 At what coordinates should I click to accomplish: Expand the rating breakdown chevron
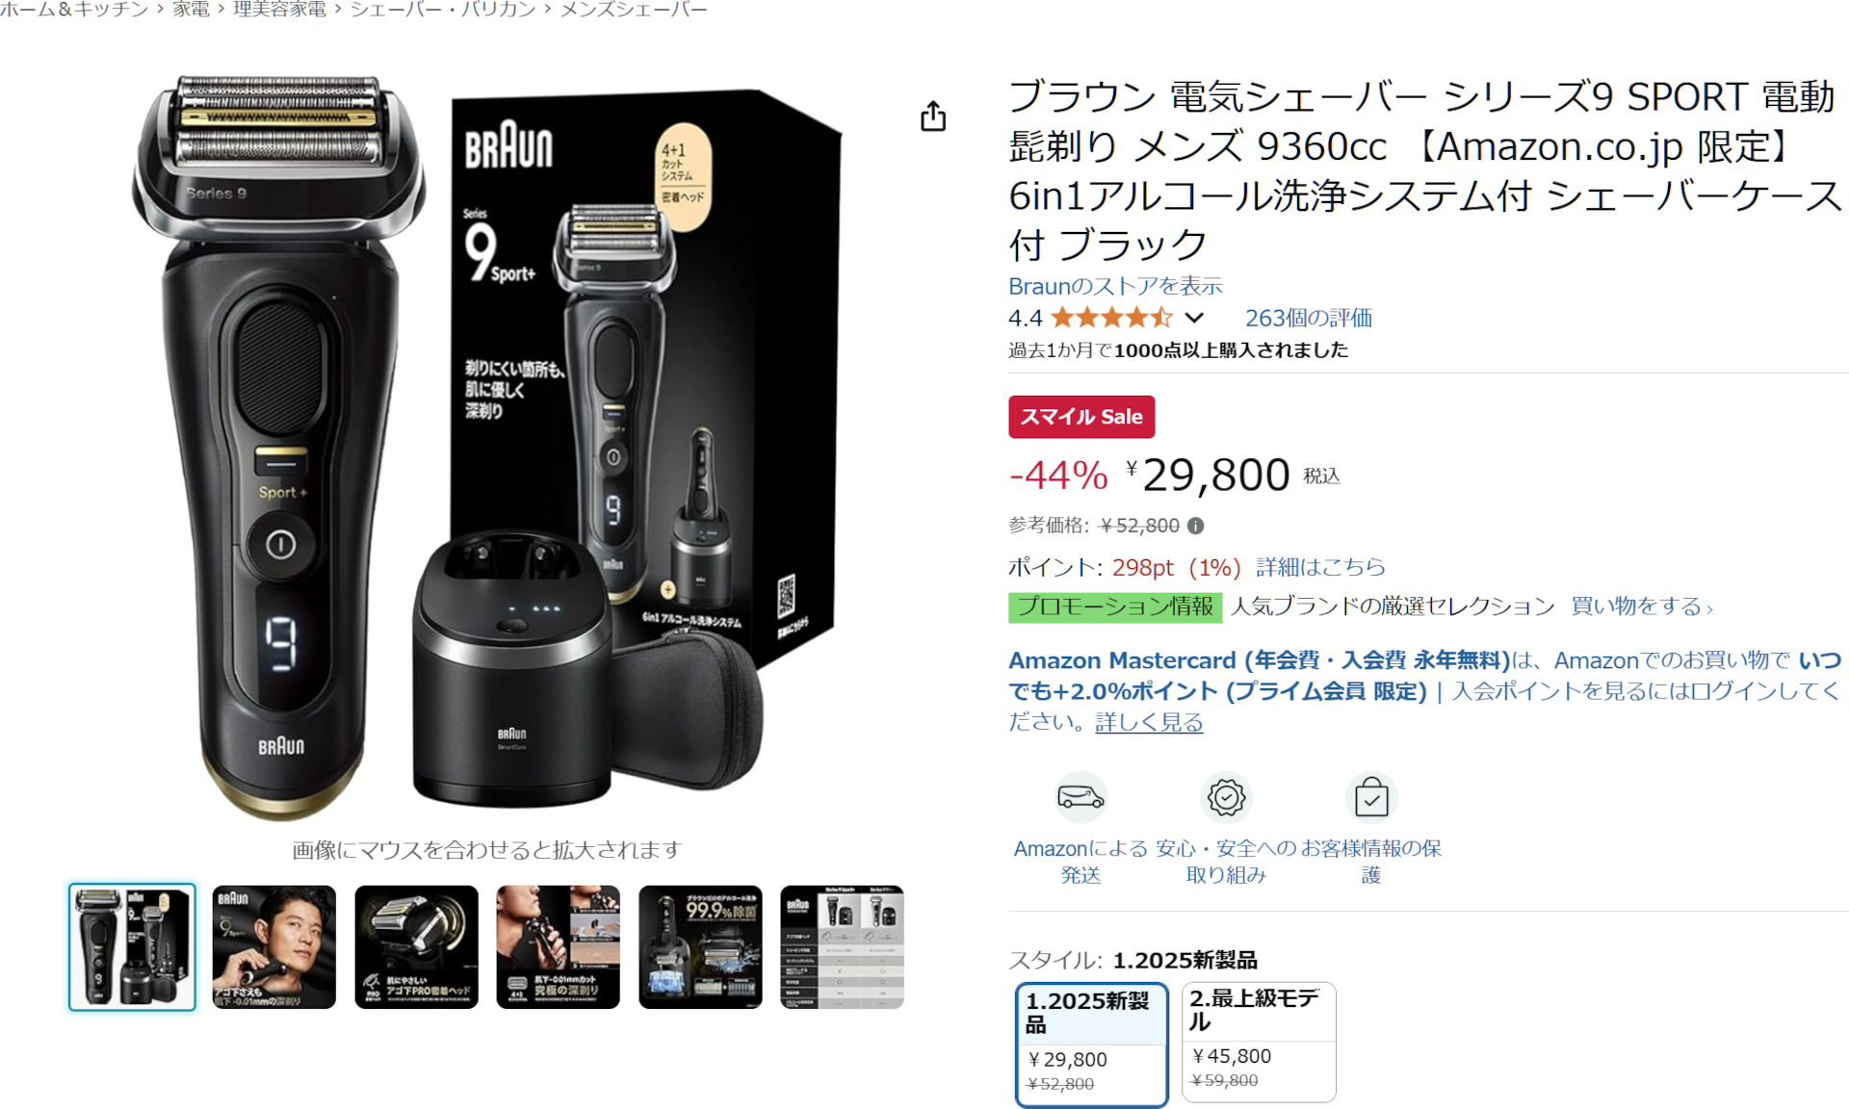(1194, 318)
